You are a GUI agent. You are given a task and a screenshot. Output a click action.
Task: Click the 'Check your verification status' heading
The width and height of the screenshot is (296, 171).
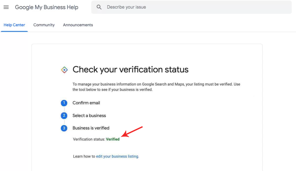(x=130, y=70)
